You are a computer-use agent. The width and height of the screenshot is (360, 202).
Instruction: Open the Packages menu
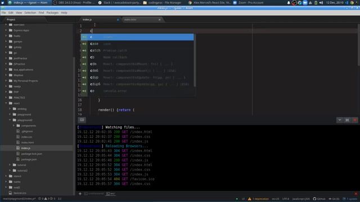click(52, 12)
